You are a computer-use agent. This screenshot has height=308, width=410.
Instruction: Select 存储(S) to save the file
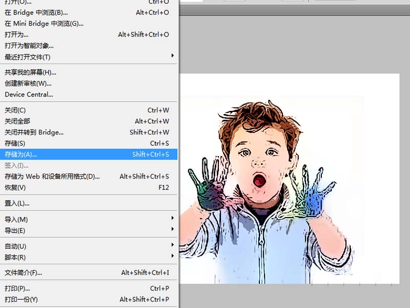click(x=89, y=143)
